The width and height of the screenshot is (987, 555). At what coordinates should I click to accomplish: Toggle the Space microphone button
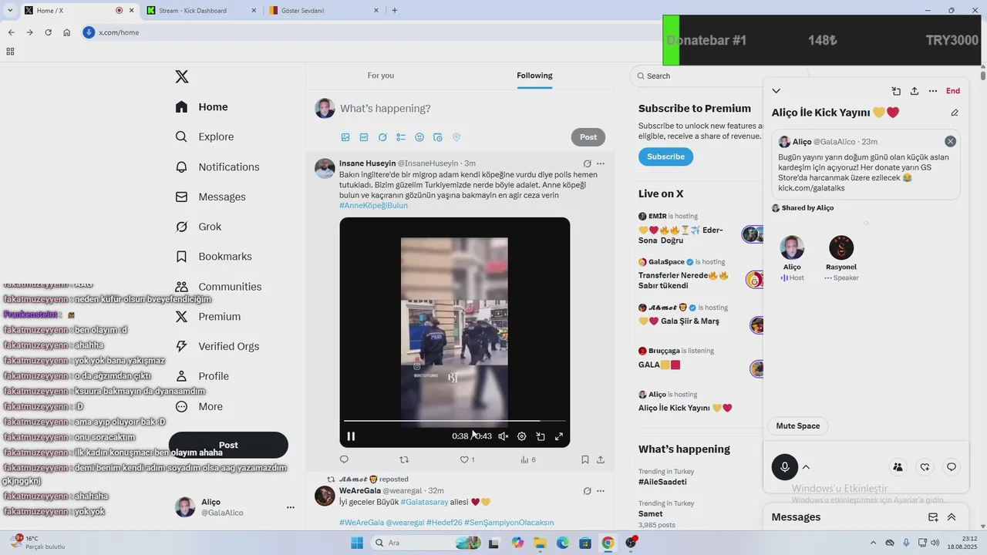[x=785, y=467]
